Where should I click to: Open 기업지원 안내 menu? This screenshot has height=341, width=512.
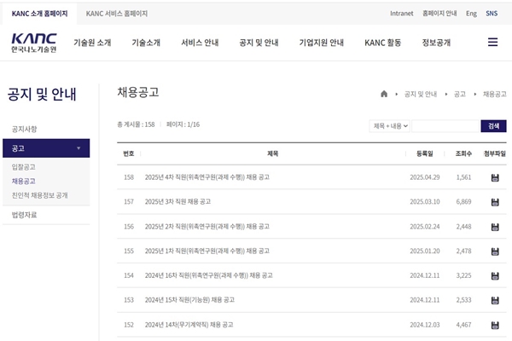(322, 43)
